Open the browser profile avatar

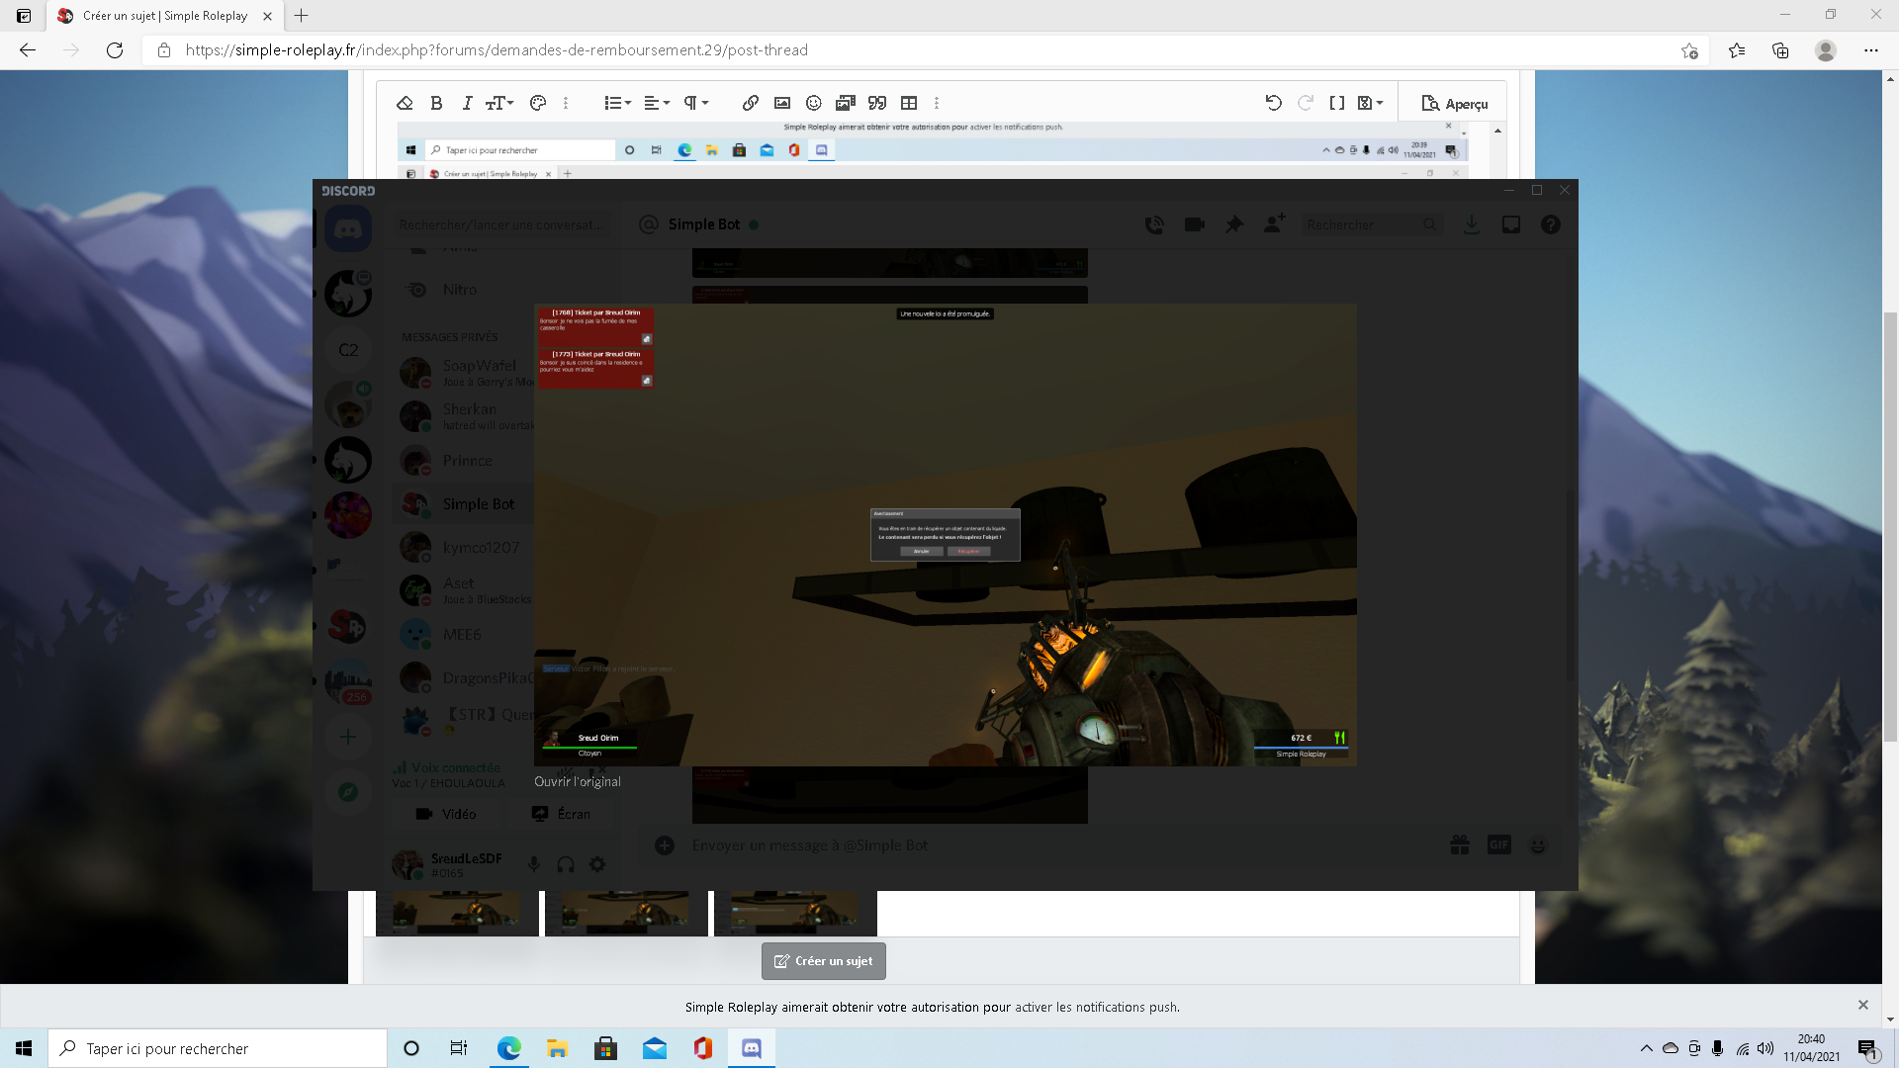pos(1826,50)
